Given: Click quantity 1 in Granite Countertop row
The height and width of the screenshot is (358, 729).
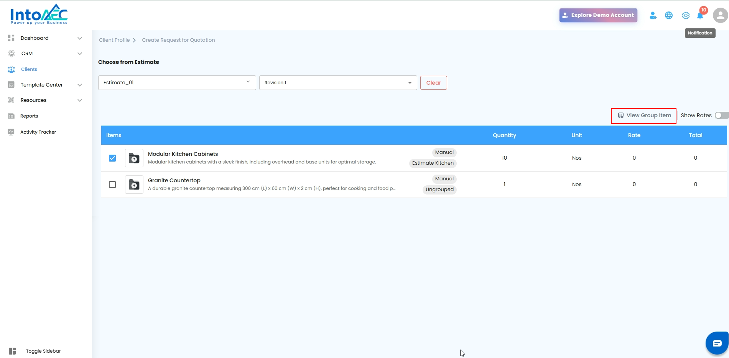Looking at the screenshot, I should tap(505, 184).
